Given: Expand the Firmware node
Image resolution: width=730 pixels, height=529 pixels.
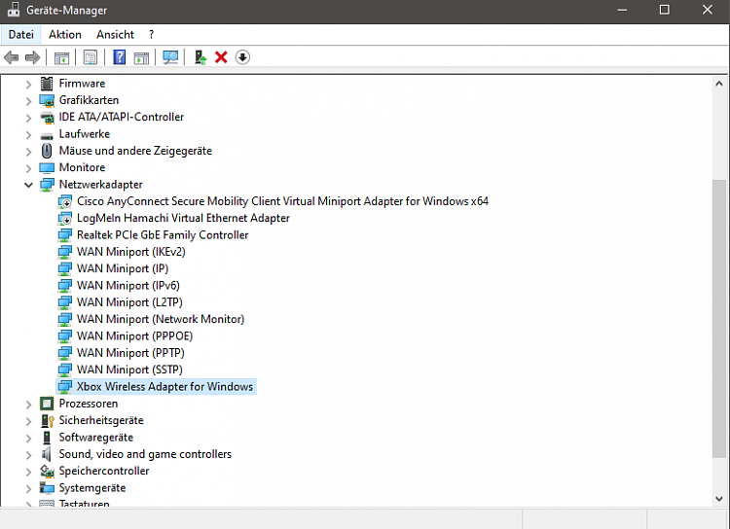Looking at the screenshot, I should [29, 85].
